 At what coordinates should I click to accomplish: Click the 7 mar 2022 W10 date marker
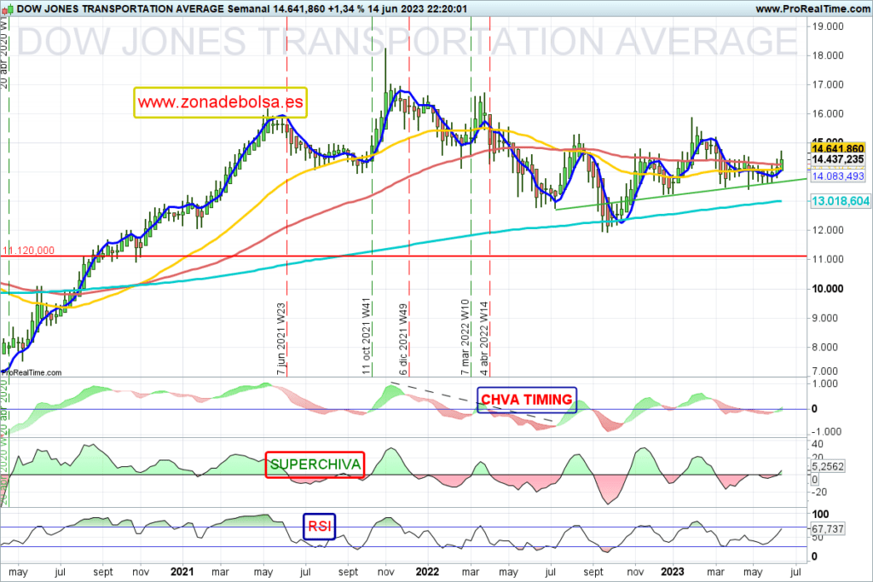[465, 337]
